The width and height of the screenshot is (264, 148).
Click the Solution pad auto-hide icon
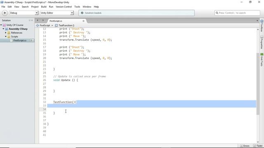[29, 20]
